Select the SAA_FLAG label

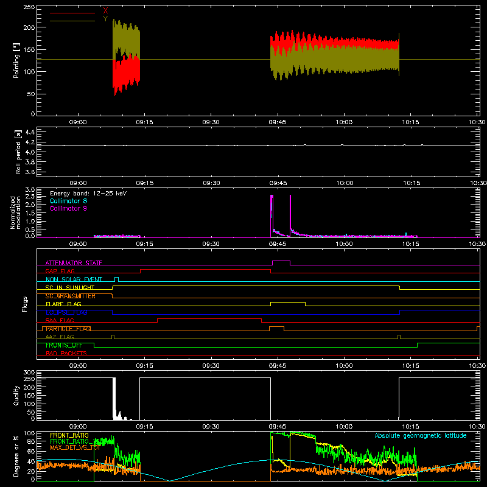pos(60,321)
